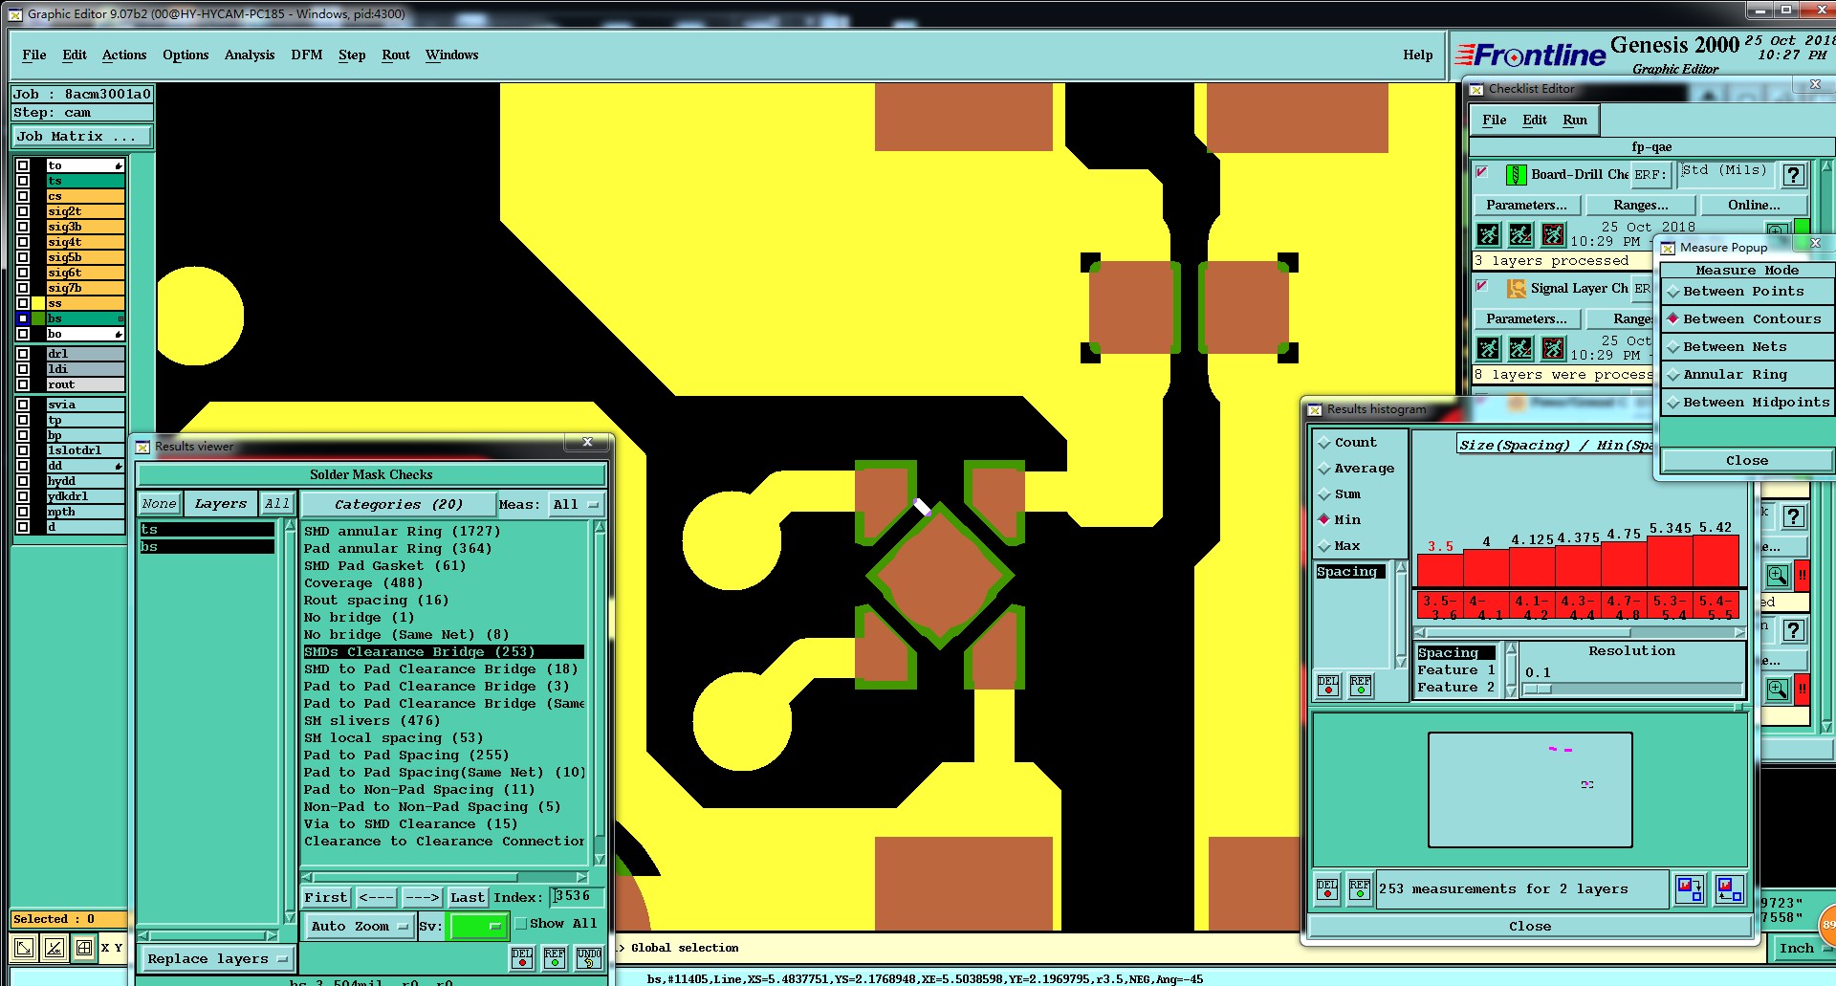Click DEL icon under histogram Spacing list
Image resolution: width=1836 pixels, height=986 pixels.
1328,686
